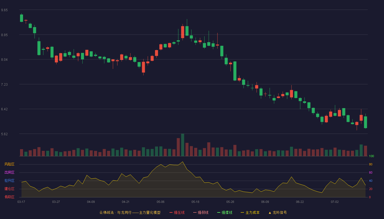Click the green 100 indicator scale label
This screenshot has width=384, height=219.
(x=371, y=156)
